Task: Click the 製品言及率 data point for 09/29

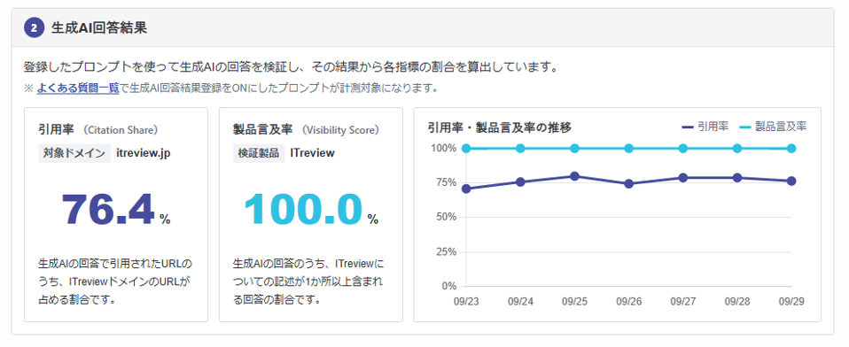Action: 791,148
